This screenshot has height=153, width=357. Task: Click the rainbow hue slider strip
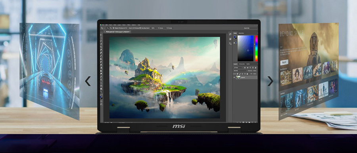click(x=256, y=48)
